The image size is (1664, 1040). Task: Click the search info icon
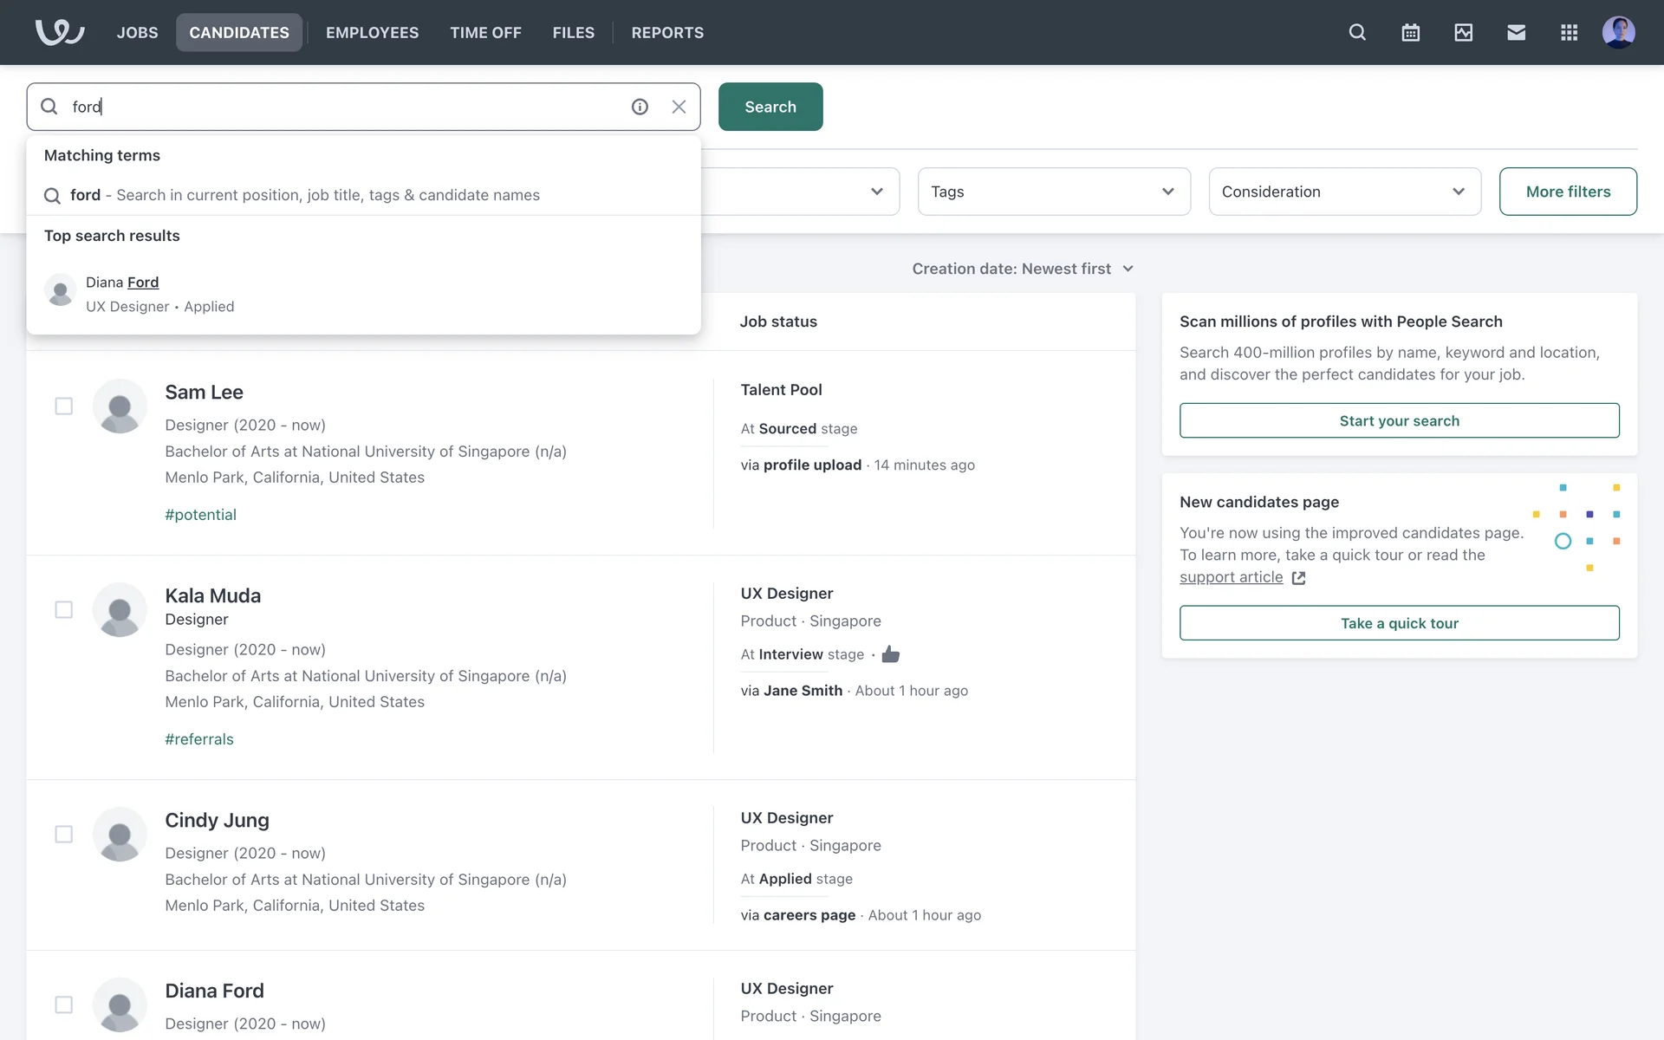click(x=640, y=107)
